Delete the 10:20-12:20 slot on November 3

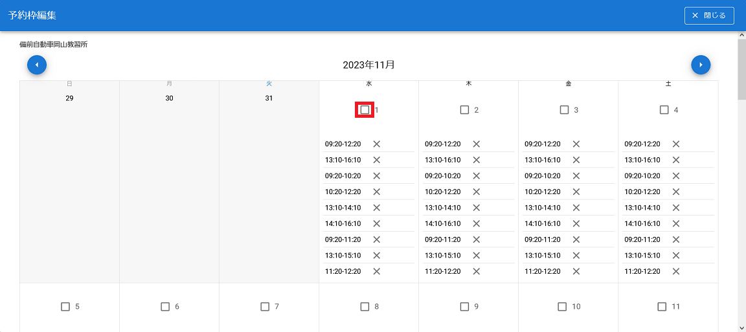pos(576,192)
